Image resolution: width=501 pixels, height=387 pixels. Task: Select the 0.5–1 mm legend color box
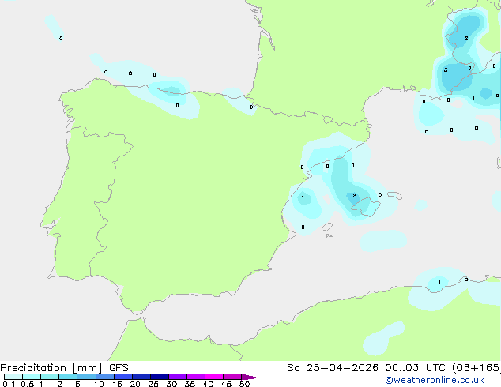coord(32,377)
